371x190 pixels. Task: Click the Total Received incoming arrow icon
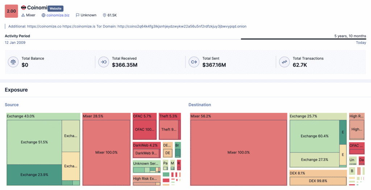[104, 62]
